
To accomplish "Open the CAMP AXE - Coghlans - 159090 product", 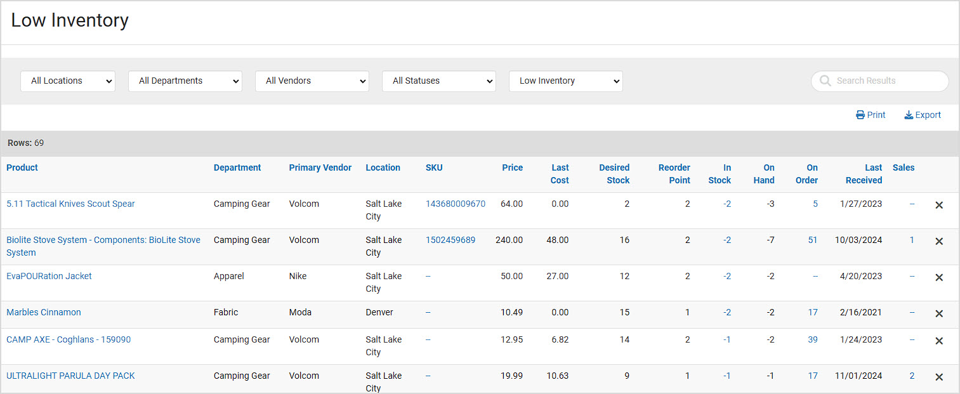I will coord(69,339).
